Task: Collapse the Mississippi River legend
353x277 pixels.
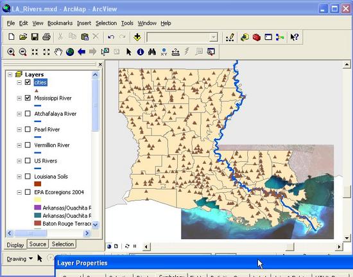Action: point(19,98)
